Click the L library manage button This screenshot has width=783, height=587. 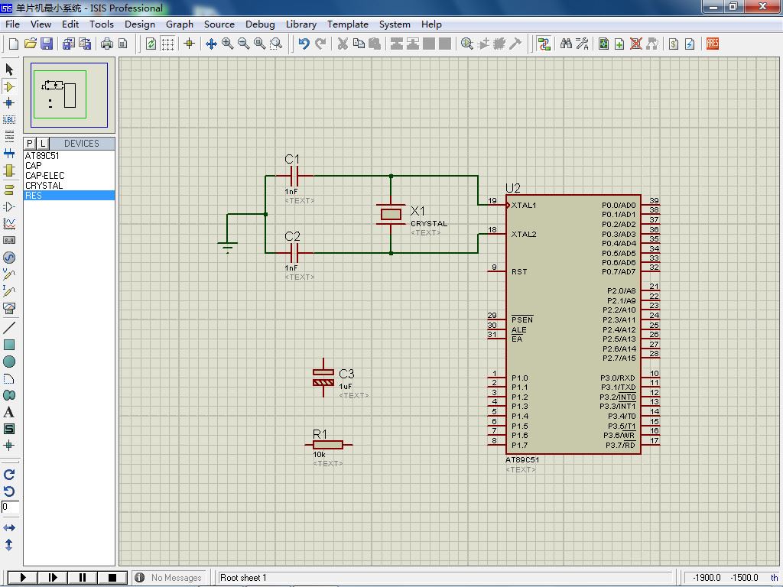[x=43, y=143]
